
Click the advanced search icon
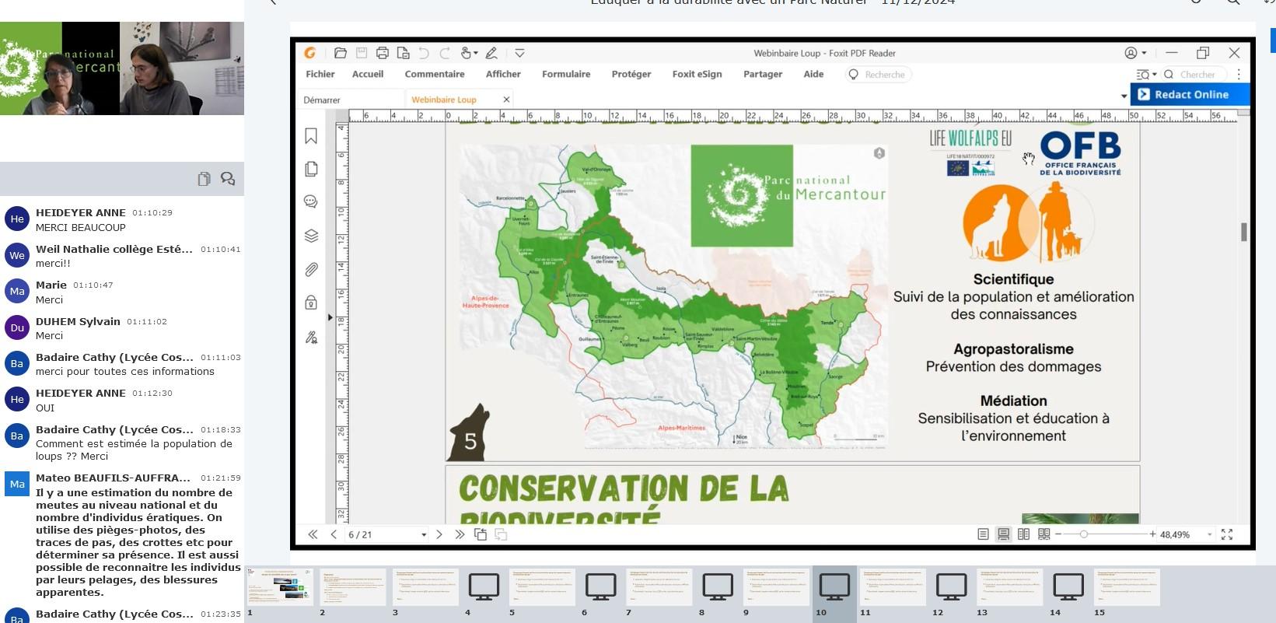[x=1142, y=75]
